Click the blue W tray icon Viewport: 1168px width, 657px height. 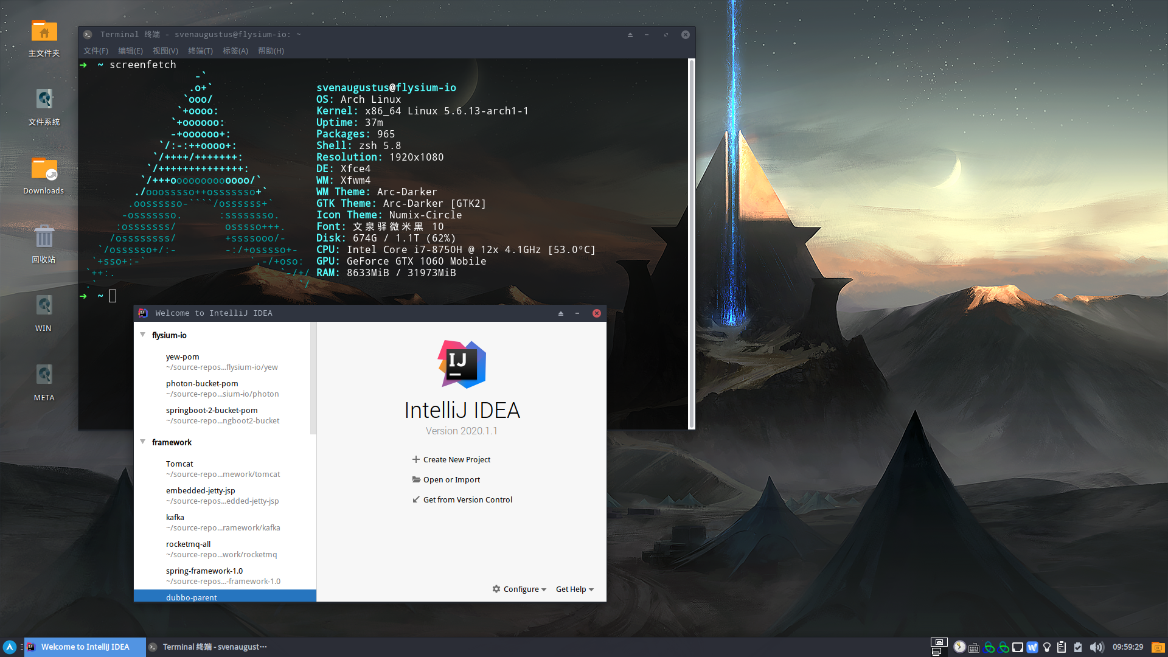click(1032, 647)
